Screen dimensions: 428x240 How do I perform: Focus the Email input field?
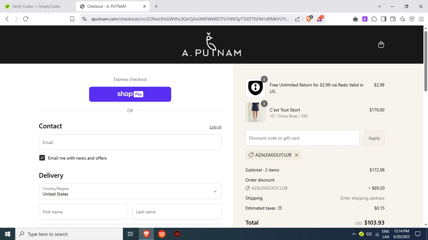(x=130, y=142)
